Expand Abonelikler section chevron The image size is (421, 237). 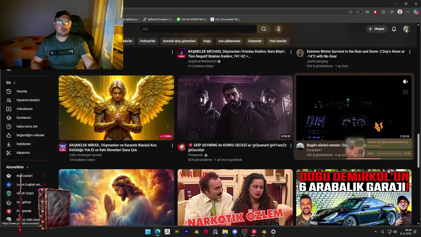(x=27, y=167)
